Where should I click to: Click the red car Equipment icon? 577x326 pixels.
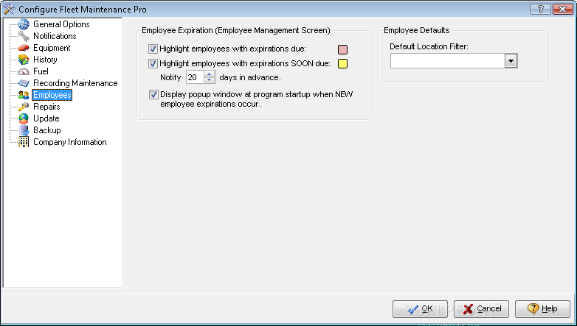pyautogui.click(x=24, y=48)
